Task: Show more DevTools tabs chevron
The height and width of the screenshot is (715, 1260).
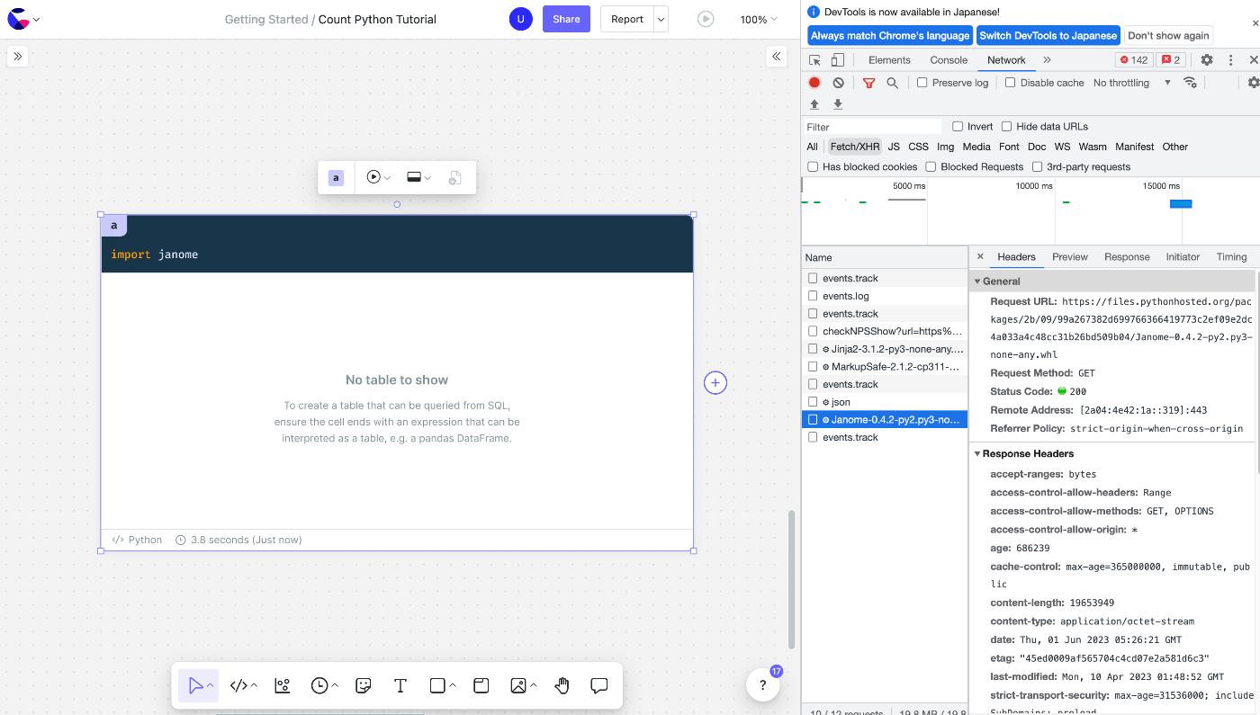Action: pyautogui.click(x=1047, y=60)
